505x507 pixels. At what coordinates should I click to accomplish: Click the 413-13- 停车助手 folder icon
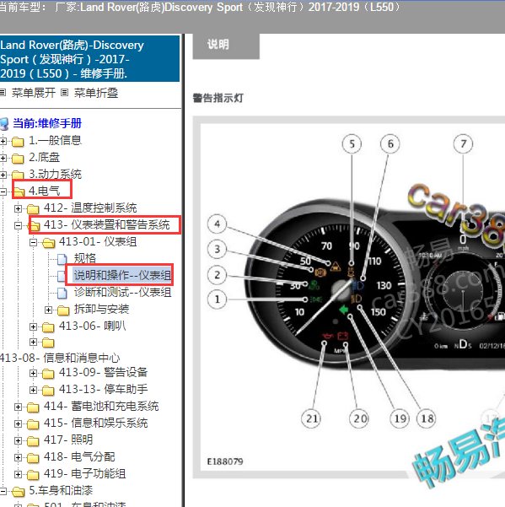48,391
